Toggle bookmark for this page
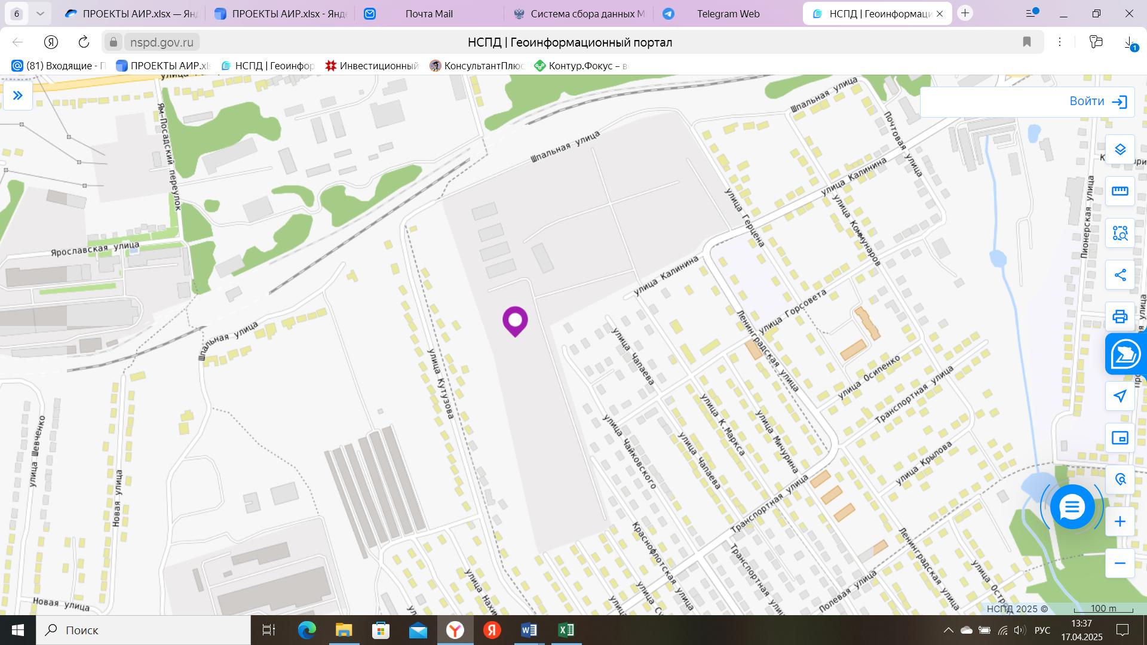 (x=1026, y=42)
